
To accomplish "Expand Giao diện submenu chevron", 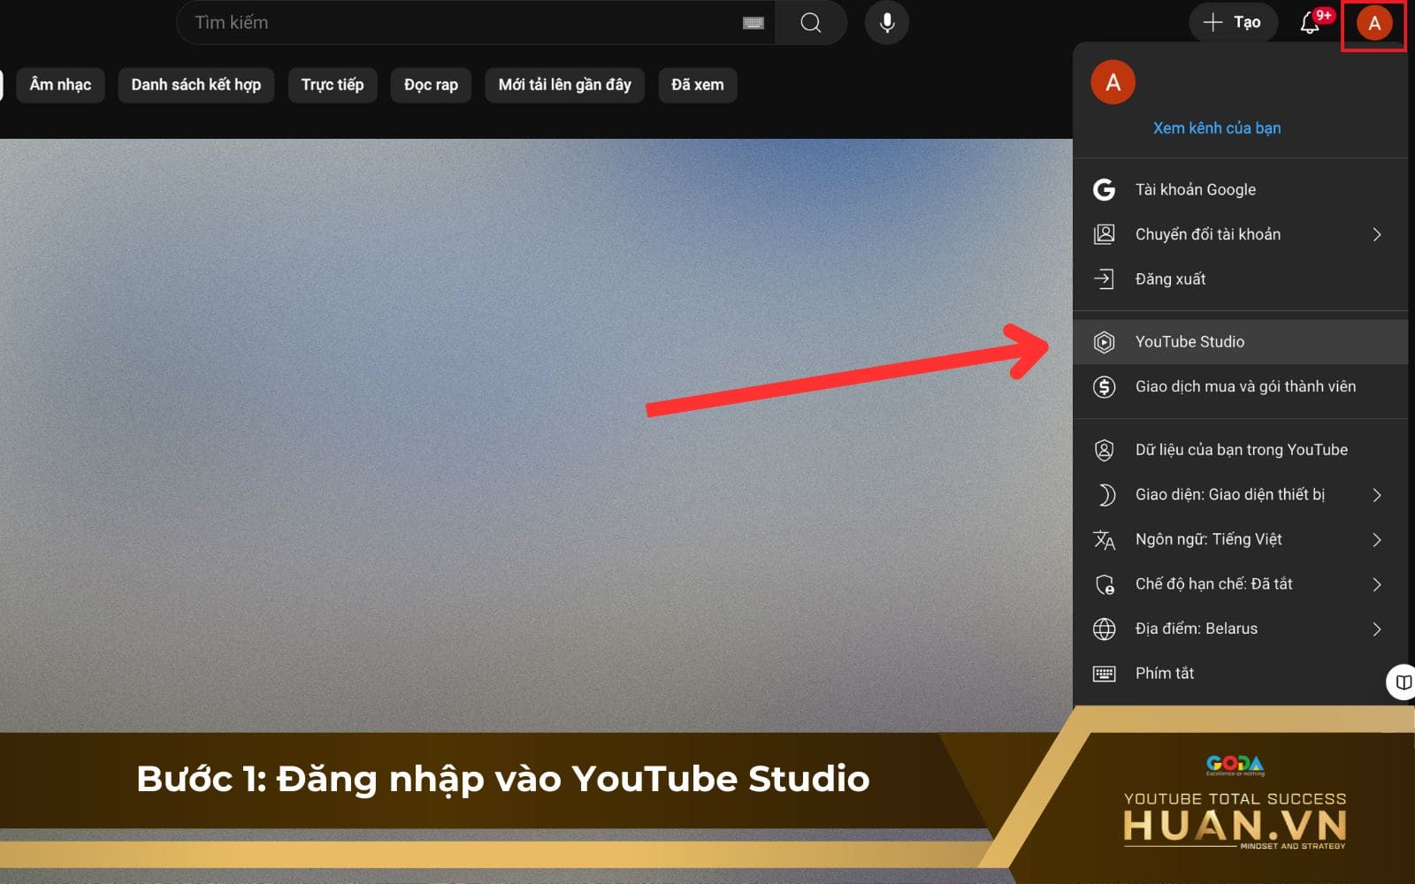I will pos(1377,495).
